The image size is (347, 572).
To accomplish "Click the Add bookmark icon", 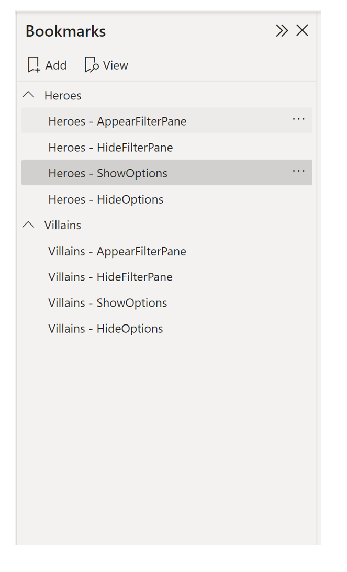I will click(33, 65).
